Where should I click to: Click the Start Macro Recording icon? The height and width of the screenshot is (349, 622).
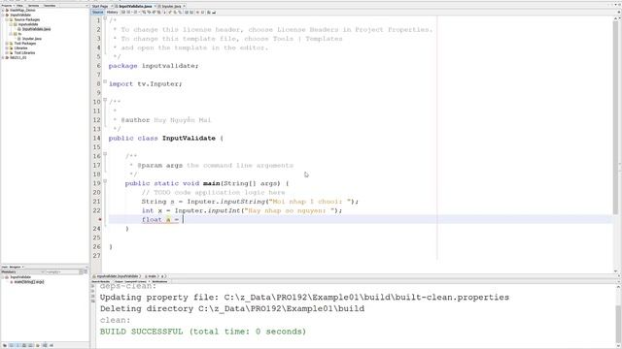(x=197, y=13)
